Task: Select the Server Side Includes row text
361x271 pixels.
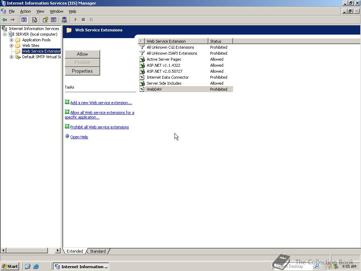Action: tap(164, 83)
